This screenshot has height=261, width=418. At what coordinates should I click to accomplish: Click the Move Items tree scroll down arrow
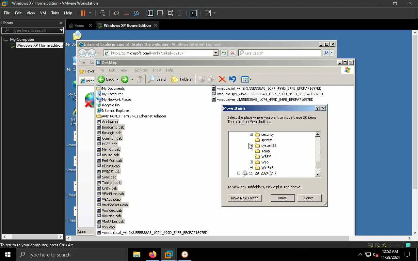[318, 175]
